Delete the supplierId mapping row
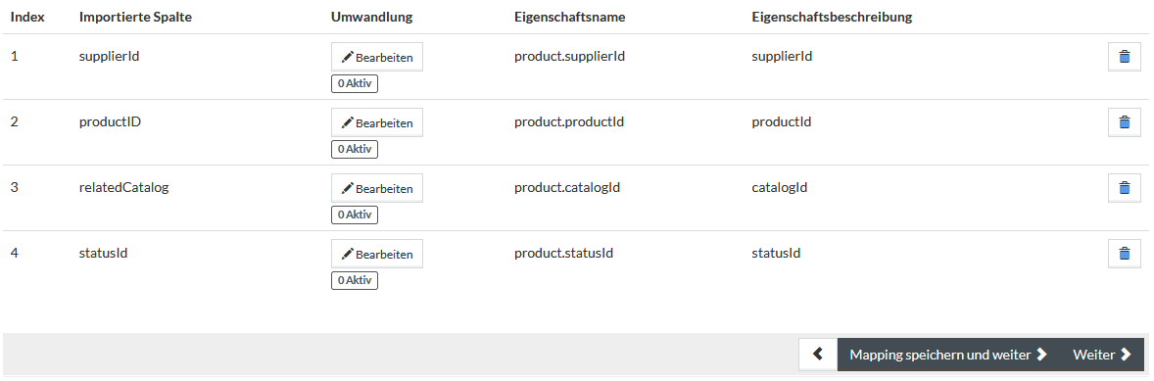The width and height of the screenshot is (1154, 381). click(1124, 57)
